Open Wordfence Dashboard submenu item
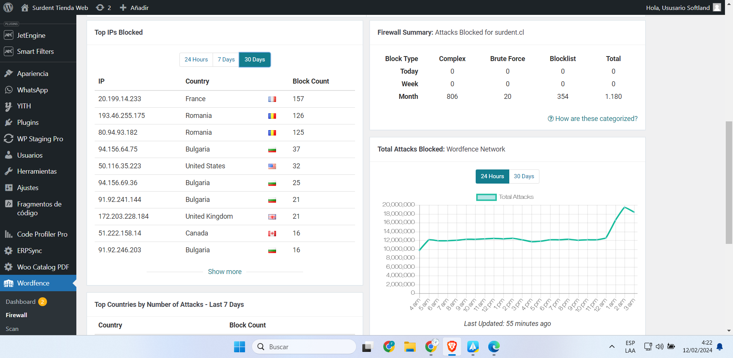Screen dimensions: 733x358 [x=21, y=302]
